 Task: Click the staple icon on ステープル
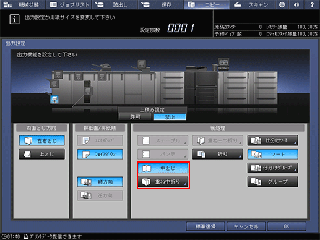click(x=146, y=140)
